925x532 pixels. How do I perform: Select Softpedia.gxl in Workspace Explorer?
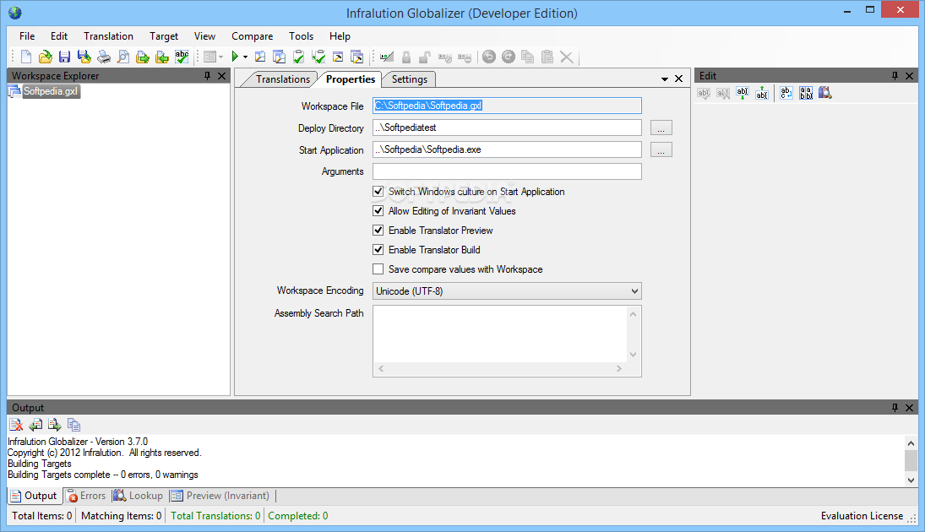tap(50, 91)
